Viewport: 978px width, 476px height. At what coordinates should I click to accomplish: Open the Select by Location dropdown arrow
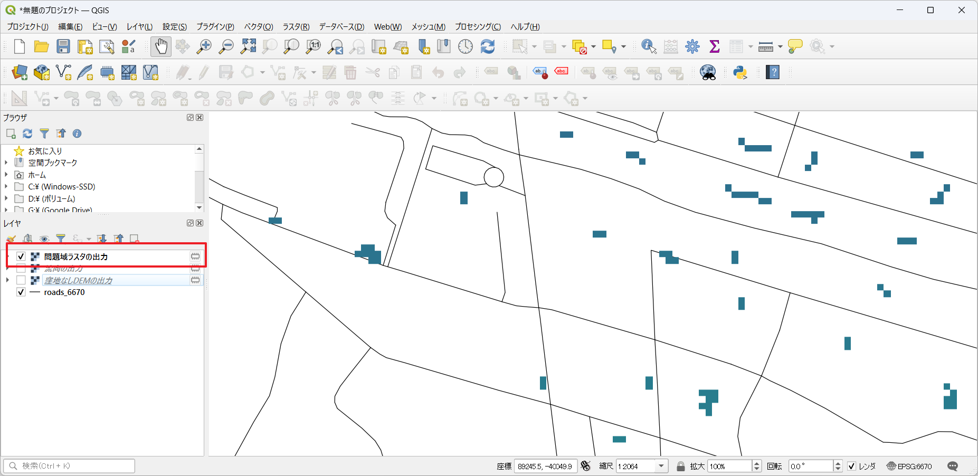[623, 46]
